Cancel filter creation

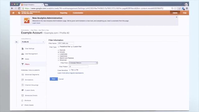pyautogui.click(x=61, y=79)
